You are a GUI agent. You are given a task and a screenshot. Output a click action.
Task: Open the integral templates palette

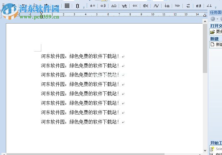pos(35,6)
